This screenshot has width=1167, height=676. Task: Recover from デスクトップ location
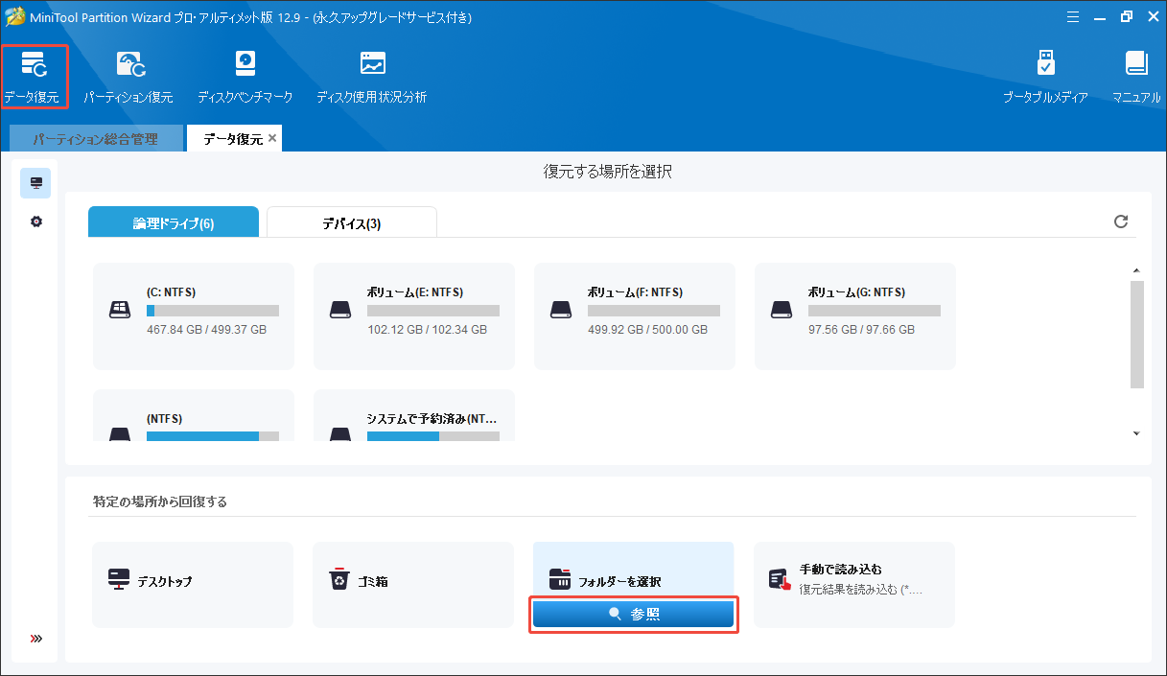click(x=193, y=585)
